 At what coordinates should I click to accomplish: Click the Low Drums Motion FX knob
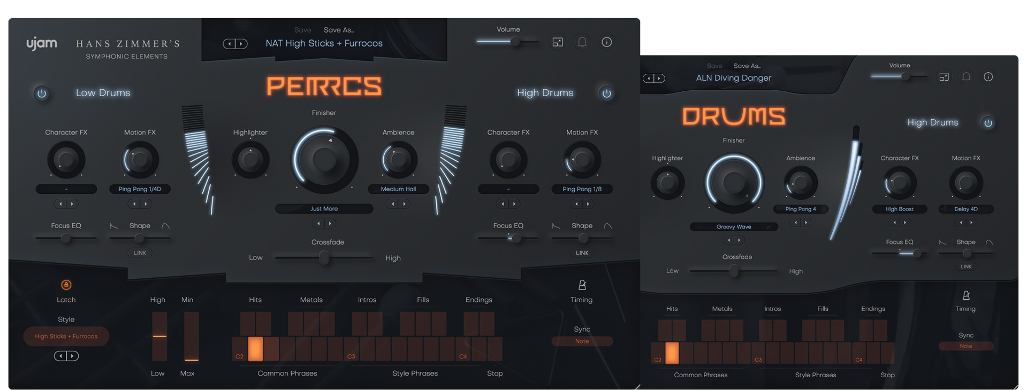pos(140,160)
